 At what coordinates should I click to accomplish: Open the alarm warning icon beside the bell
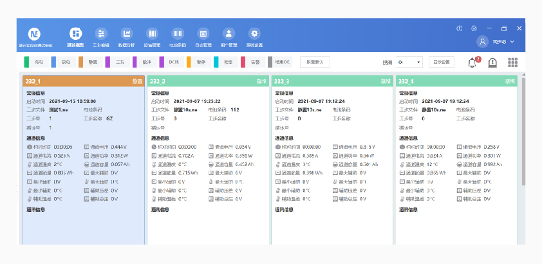pos(492,62)
